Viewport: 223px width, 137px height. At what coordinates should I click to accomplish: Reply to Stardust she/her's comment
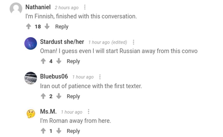pos(73,61)
